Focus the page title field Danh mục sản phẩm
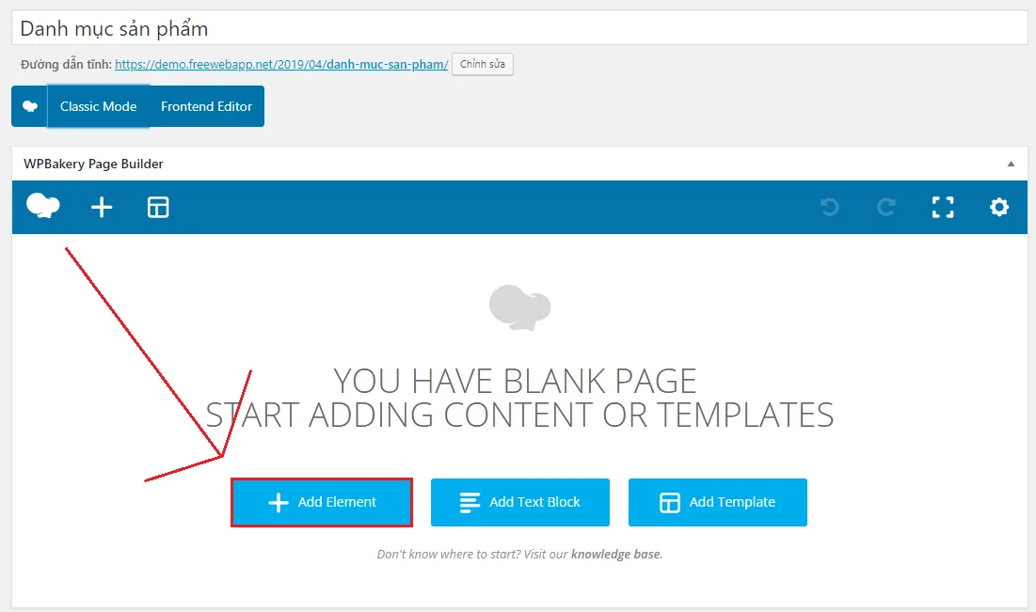Image resolution: width=1036 pixels, height=612 pixels. tap(519, 28)
